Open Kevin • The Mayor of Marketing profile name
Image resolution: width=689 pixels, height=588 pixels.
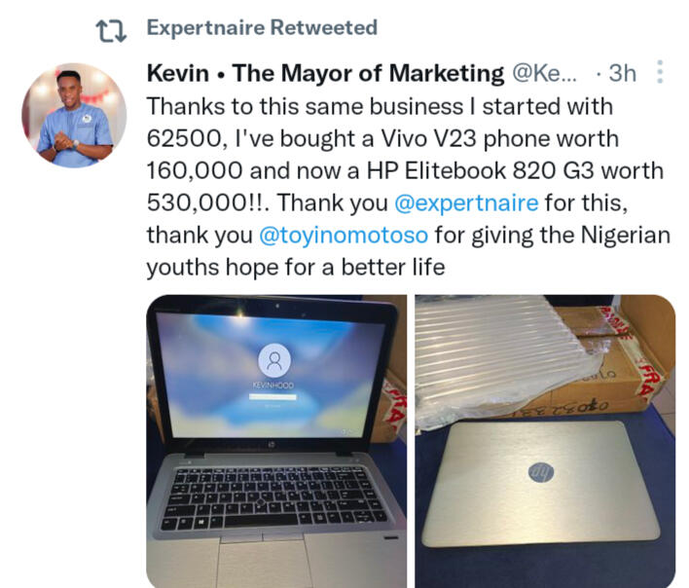point(325,73)
